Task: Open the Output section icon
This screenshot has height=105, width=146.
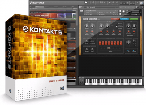Action: click(98, 3)
